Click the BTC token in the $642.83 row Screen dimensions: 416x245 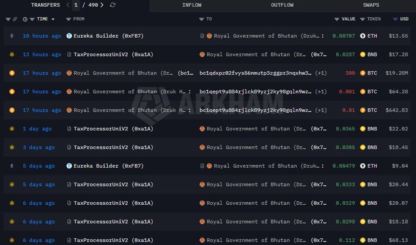[368, 110]
